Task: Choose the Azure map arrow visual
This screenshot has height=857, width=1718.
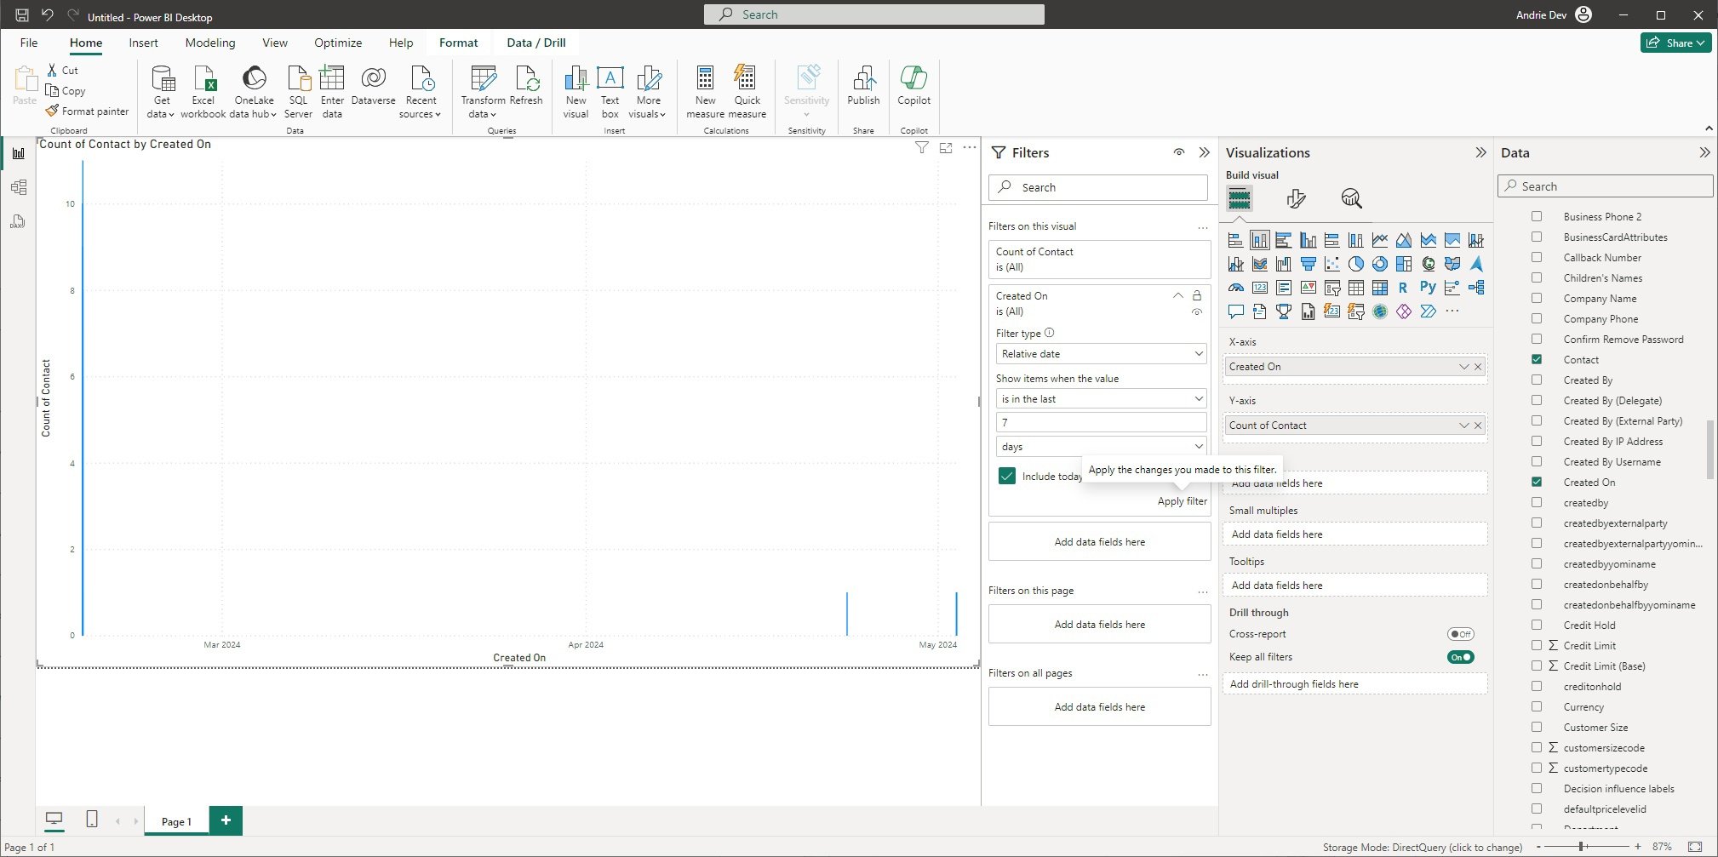Action: [1476, 264]
